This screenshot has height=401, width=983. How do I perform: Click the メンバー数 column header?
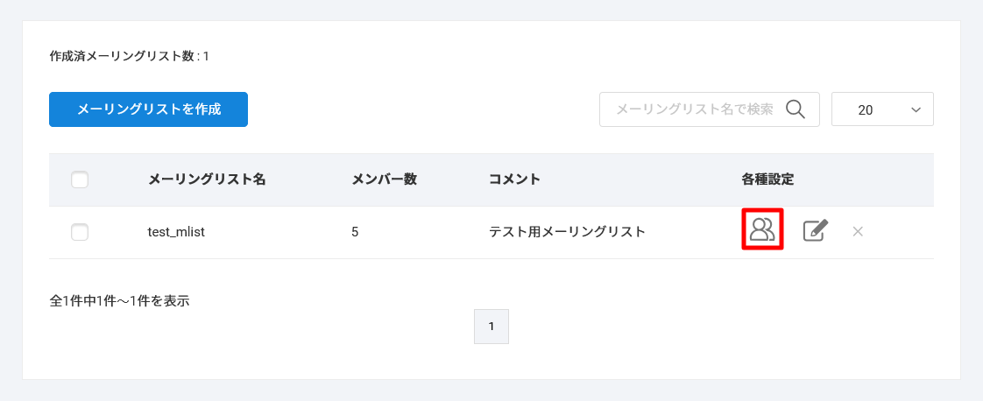pos(384,179)
